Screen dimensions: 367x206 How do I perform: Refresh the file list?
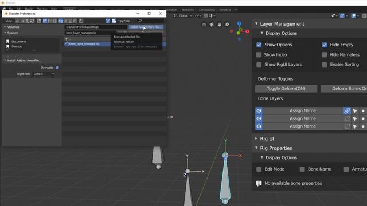(x=33, y=21)
